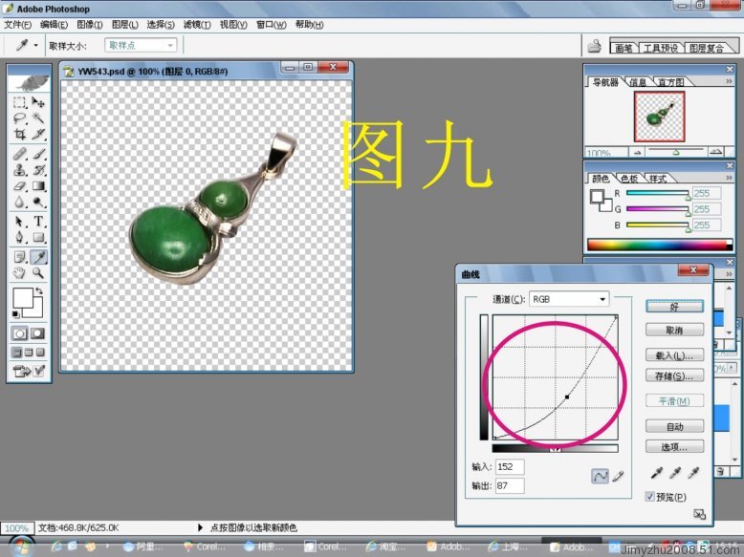Select the Blur tool
The height and width of the screenshot is (557, 744).
(x=19, y=202)
